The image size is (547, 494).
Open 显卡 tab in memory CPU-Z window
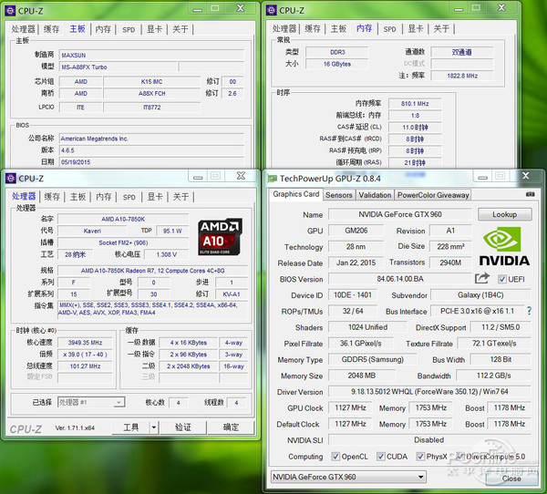(416, 29)
